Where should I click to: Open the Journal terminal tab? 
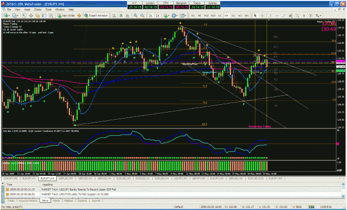point(95,201)
